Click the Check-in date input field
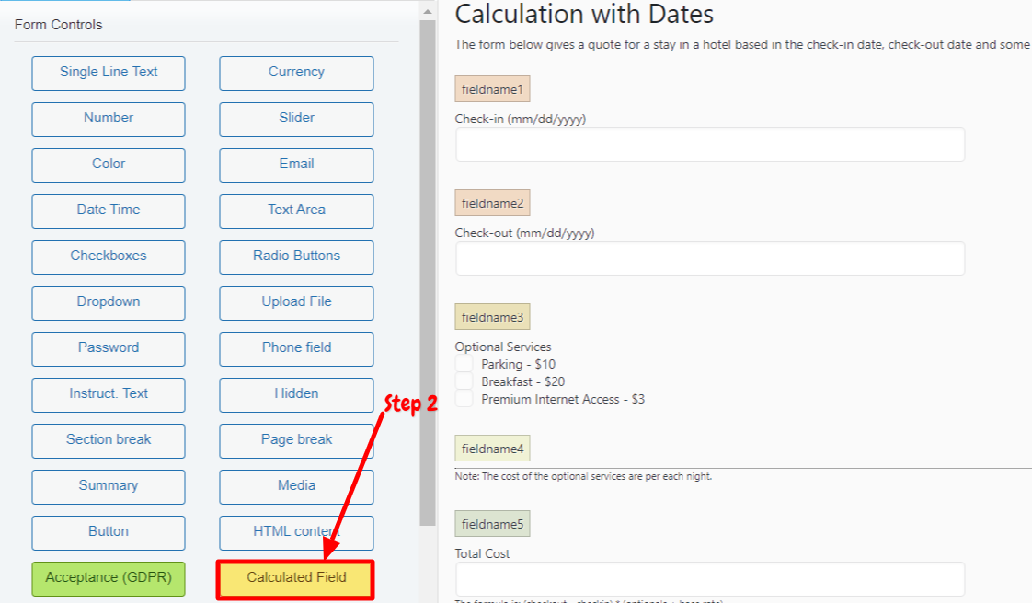This screenshot has height=603, width=1032. [x=710, y=144]
